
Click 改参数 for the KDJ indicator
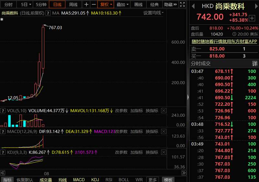(x=121, y=152)
